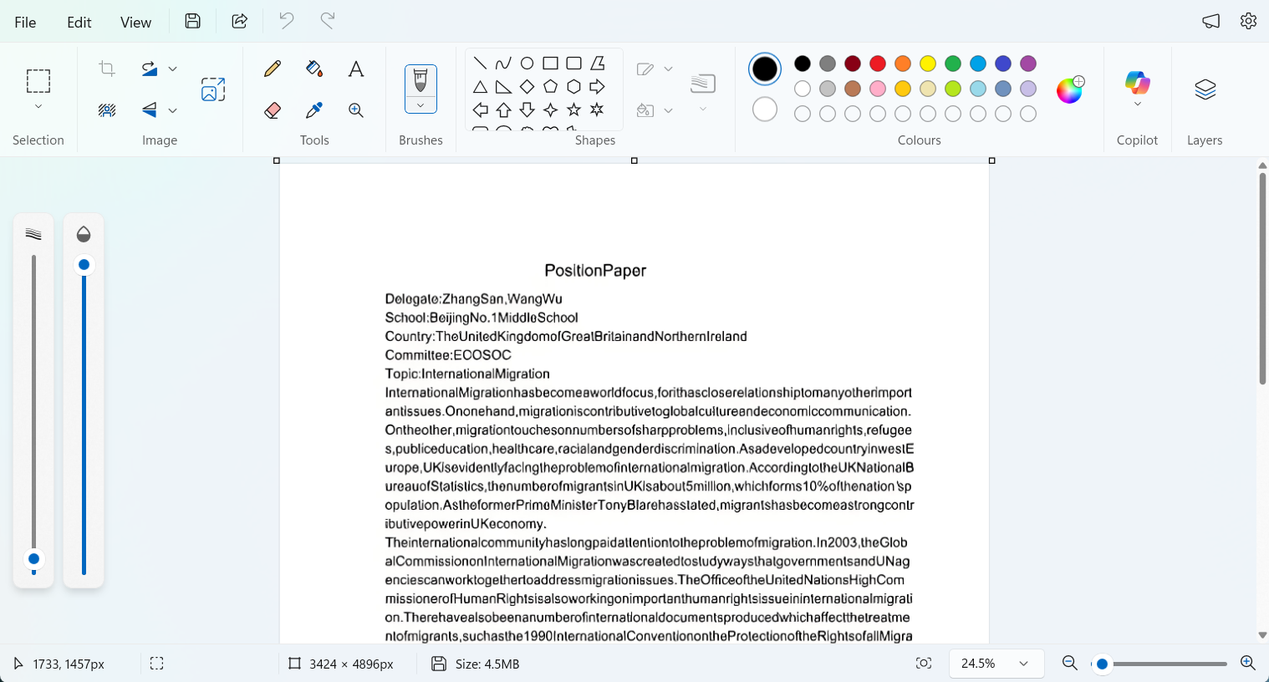Pick the Curve shape
This screenshot has height=682, width=1269.
pyautogui.click(x=503, y=64)
